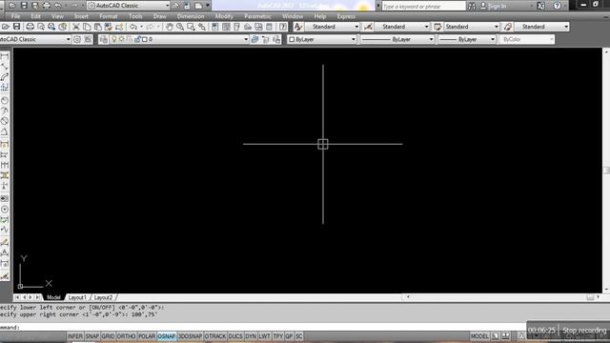Open the Dimension Style icon
Image resolution: width=610 pixels, height=343 pixels.
(368, 27)
